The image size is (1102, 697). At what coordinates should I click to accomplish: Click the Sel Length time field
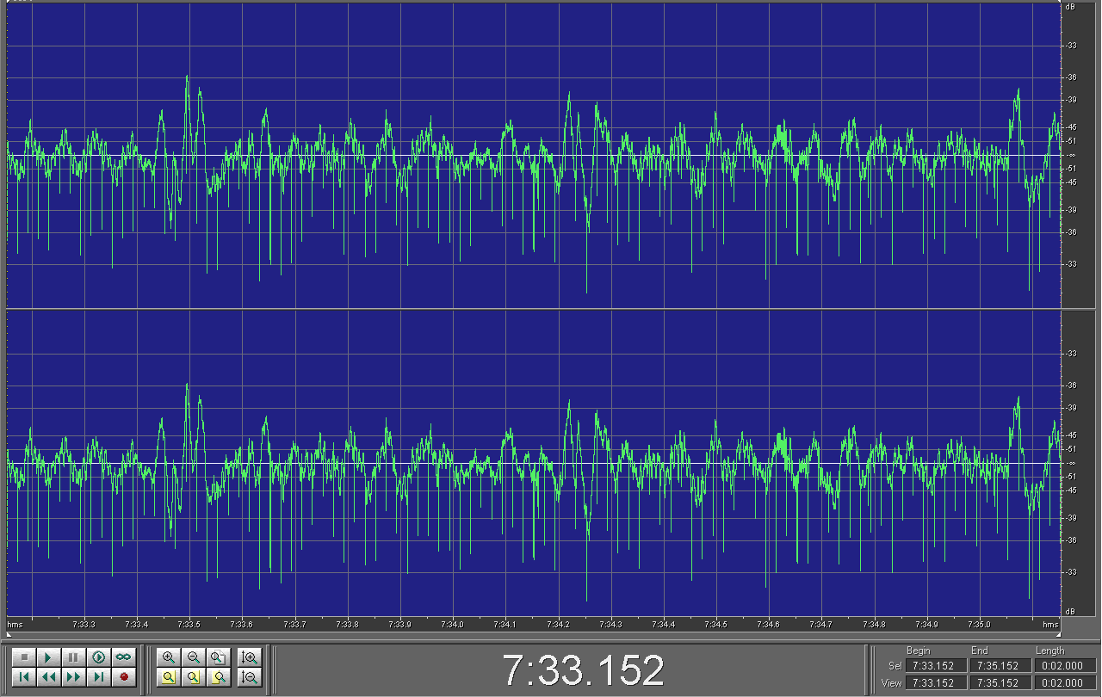[1062, 665]
